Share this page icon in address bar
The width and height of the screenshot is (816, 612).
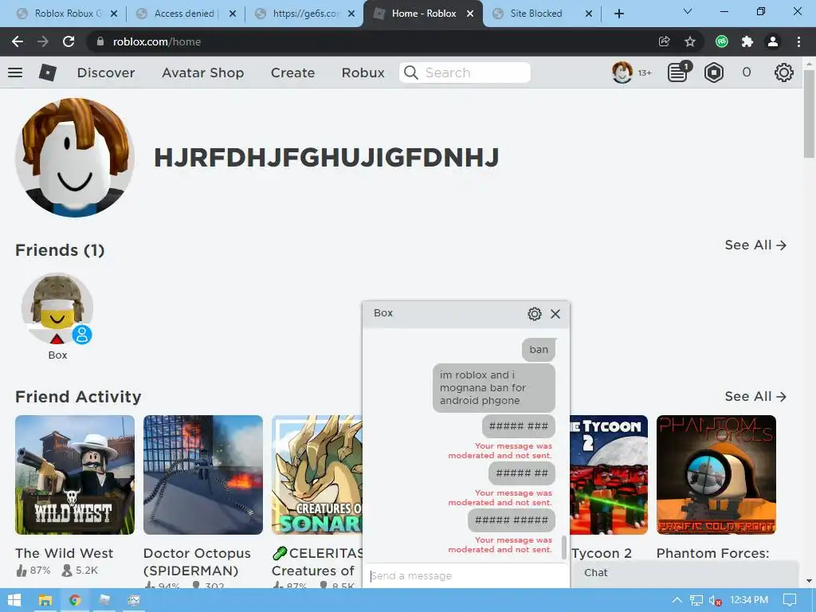664,41
